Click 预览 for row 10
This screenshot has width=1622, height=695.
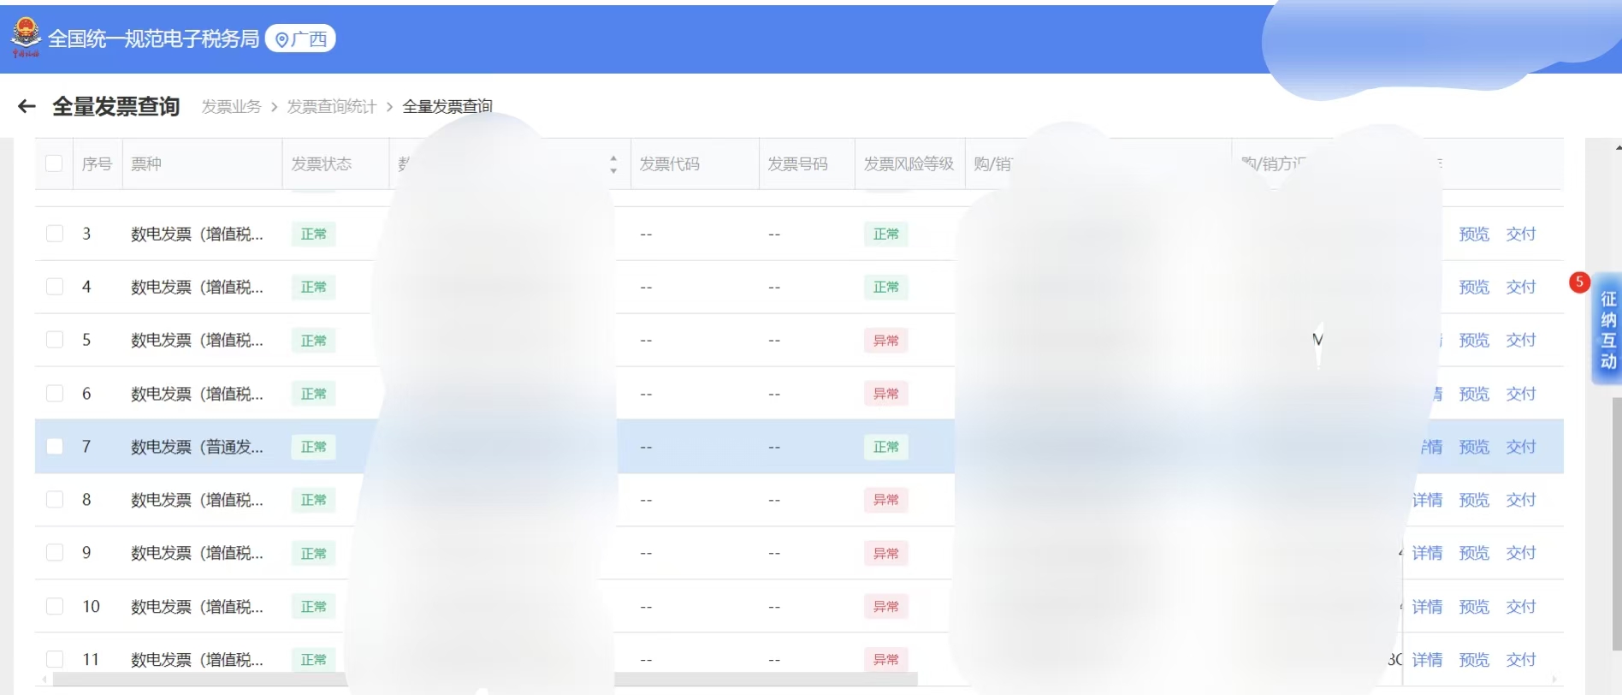[x=1474, y=607]
